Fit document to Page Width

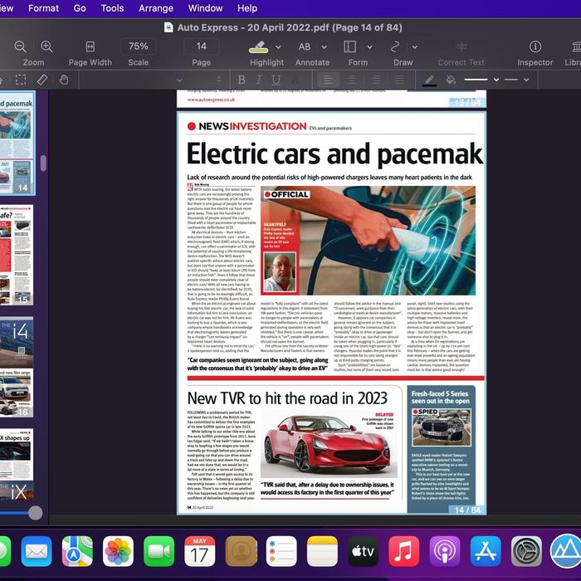[90, 46]
